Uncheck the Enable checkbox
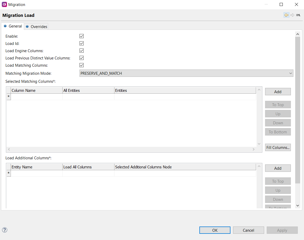 [x=82, y=36]
